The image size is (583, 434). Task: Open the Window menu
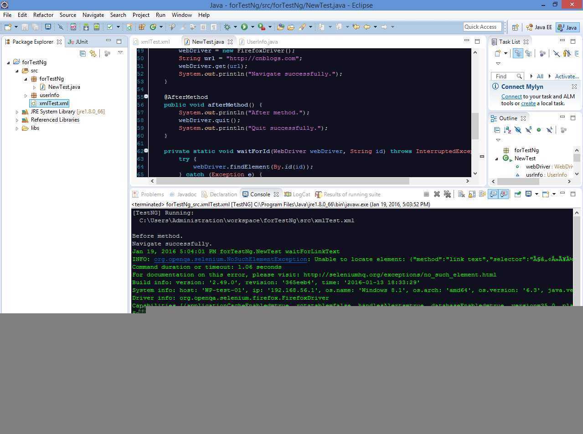[181, 15]
